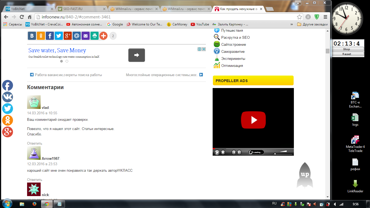The image size is (370, 208).
Task: Reload the current page
Action: point(22,17)
